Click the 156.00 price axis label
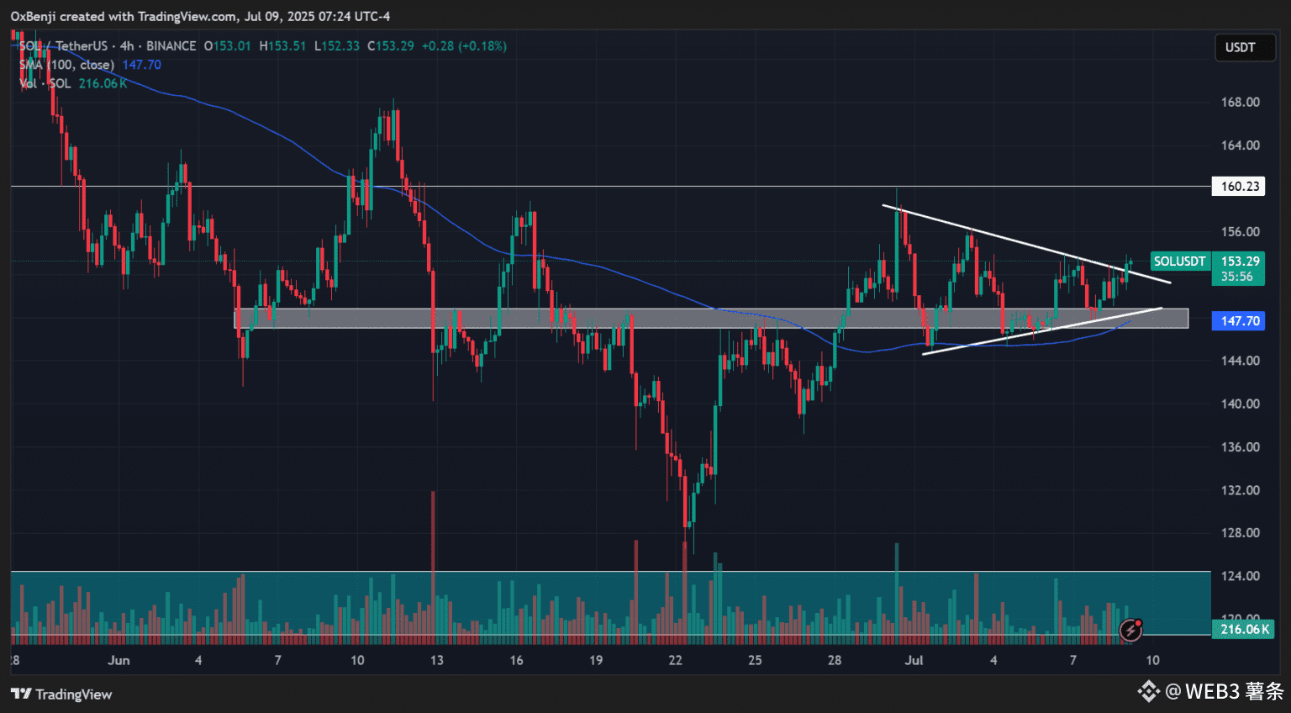 click(x=1240, y=232)
